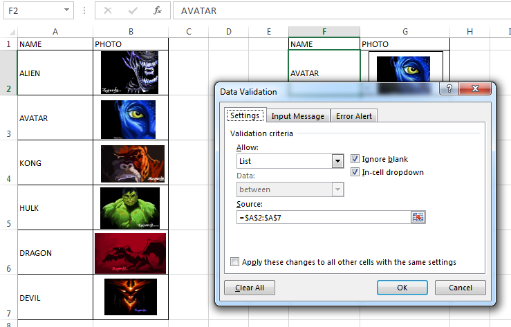The image size is (511, 327).
Task: Click cell A1 containing NAME
Action: point(55,44)
